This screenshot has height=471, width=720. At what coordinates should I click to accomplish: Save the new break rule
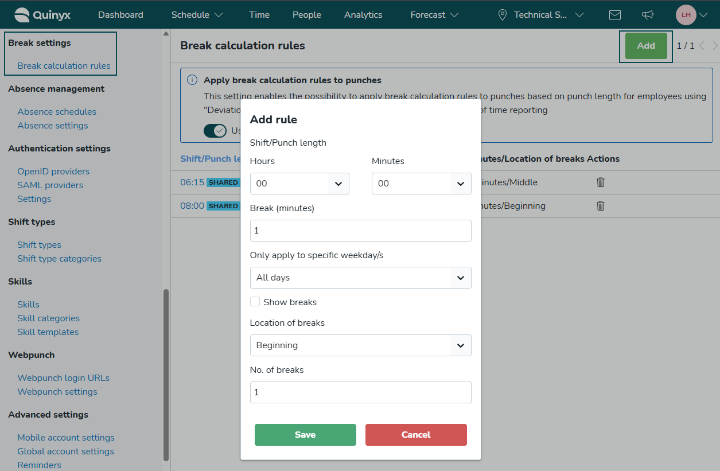pyautogui.click(x=305, y=435)
